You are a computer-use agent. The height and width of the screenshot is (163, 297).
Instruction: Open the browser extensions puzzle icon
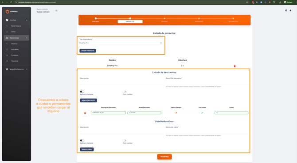274,2
